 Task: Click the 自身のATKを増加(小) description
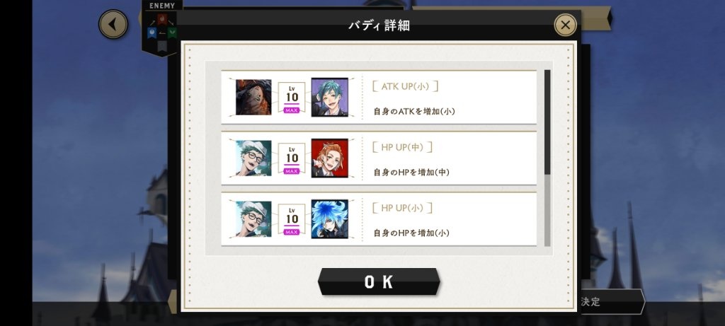point(414,111)
